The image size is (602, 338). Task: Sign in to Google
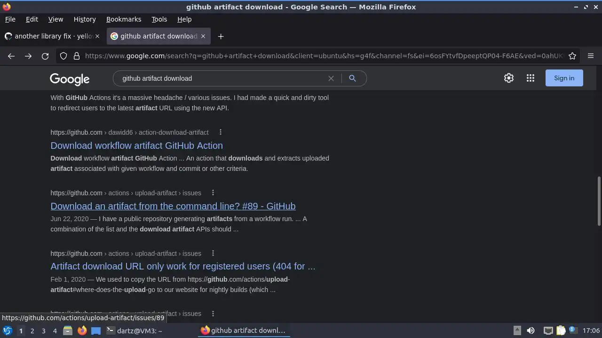point(564,78)
